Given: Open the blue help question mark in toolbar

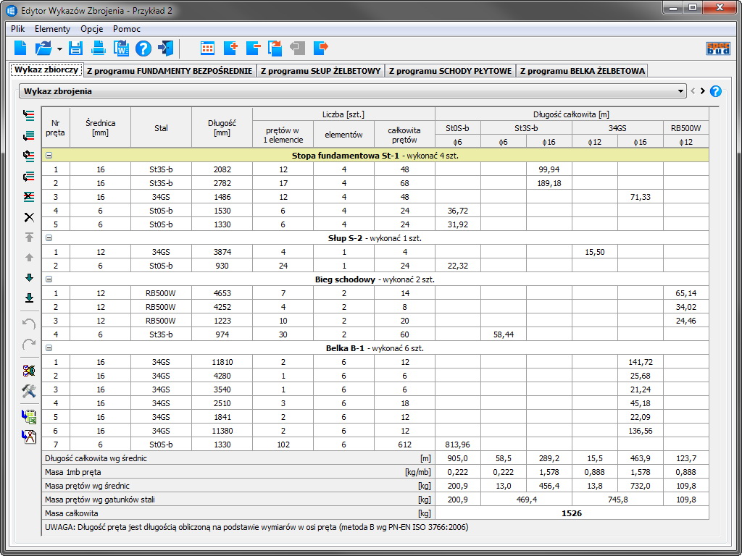Looking at the screenshot, I should 143,49.
